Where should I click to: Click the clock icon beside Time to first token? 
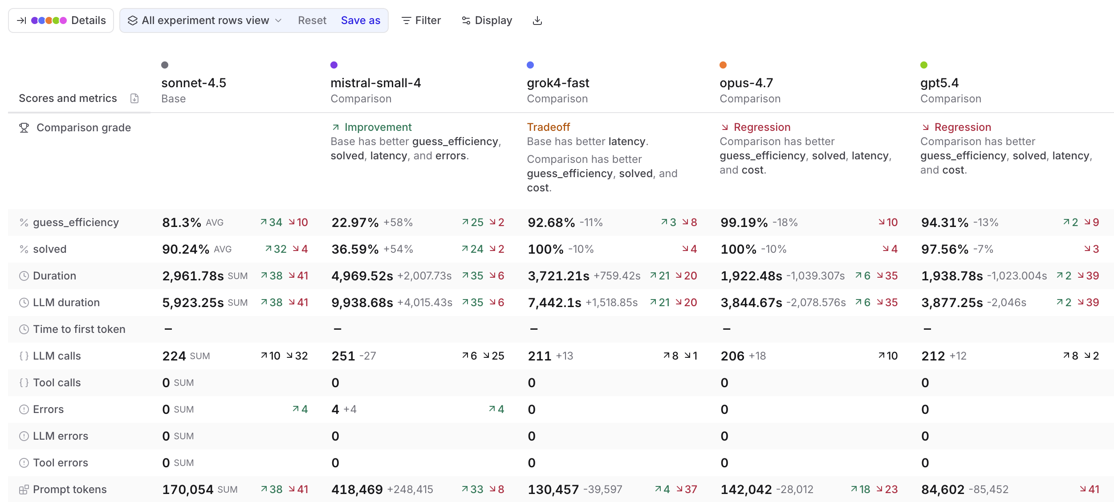pos(24,329)
